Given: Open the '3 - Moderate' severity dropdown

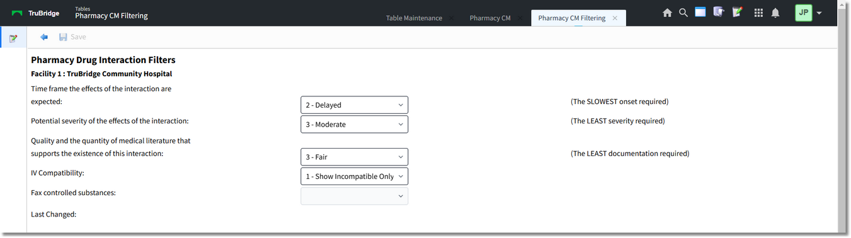Looking at the screenshot, I should coord(355,124).
